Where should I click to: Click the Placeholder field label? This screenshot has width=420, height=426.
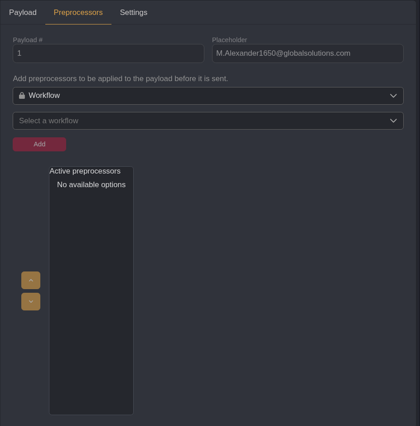pos(229,40)
